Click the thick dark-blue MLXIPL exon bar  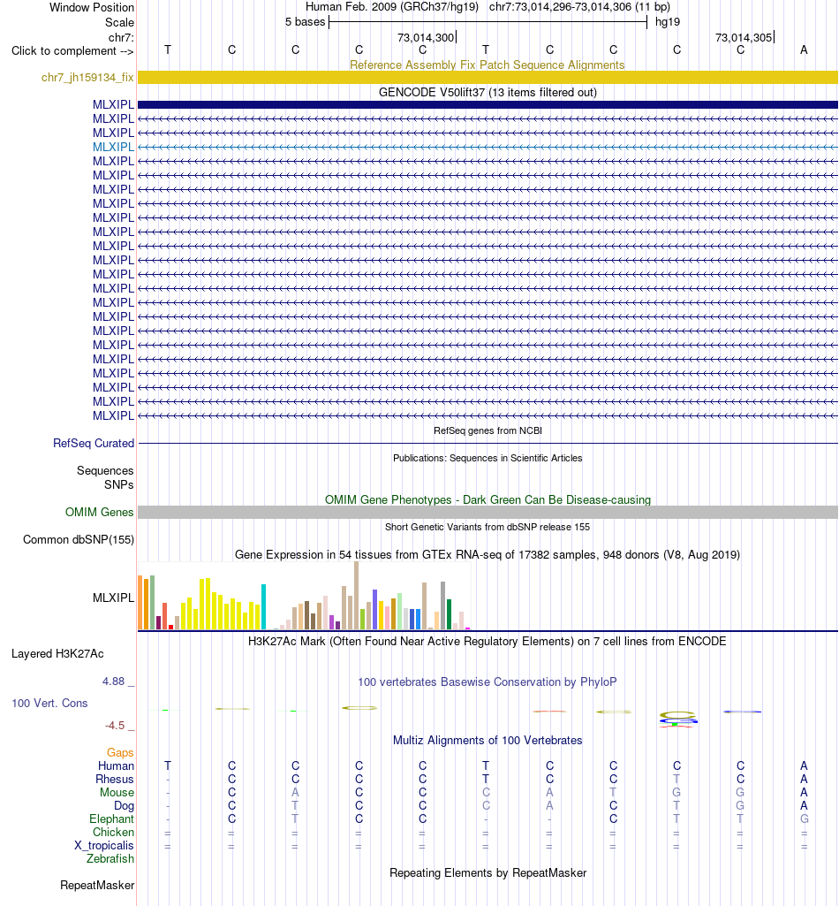click(x=488, y=105)
